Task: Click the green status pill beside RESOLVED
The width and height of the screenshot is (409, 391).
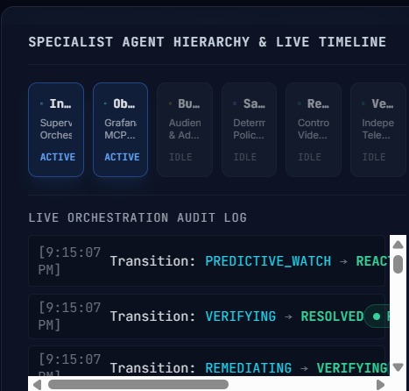Action: tap(377, 316)
